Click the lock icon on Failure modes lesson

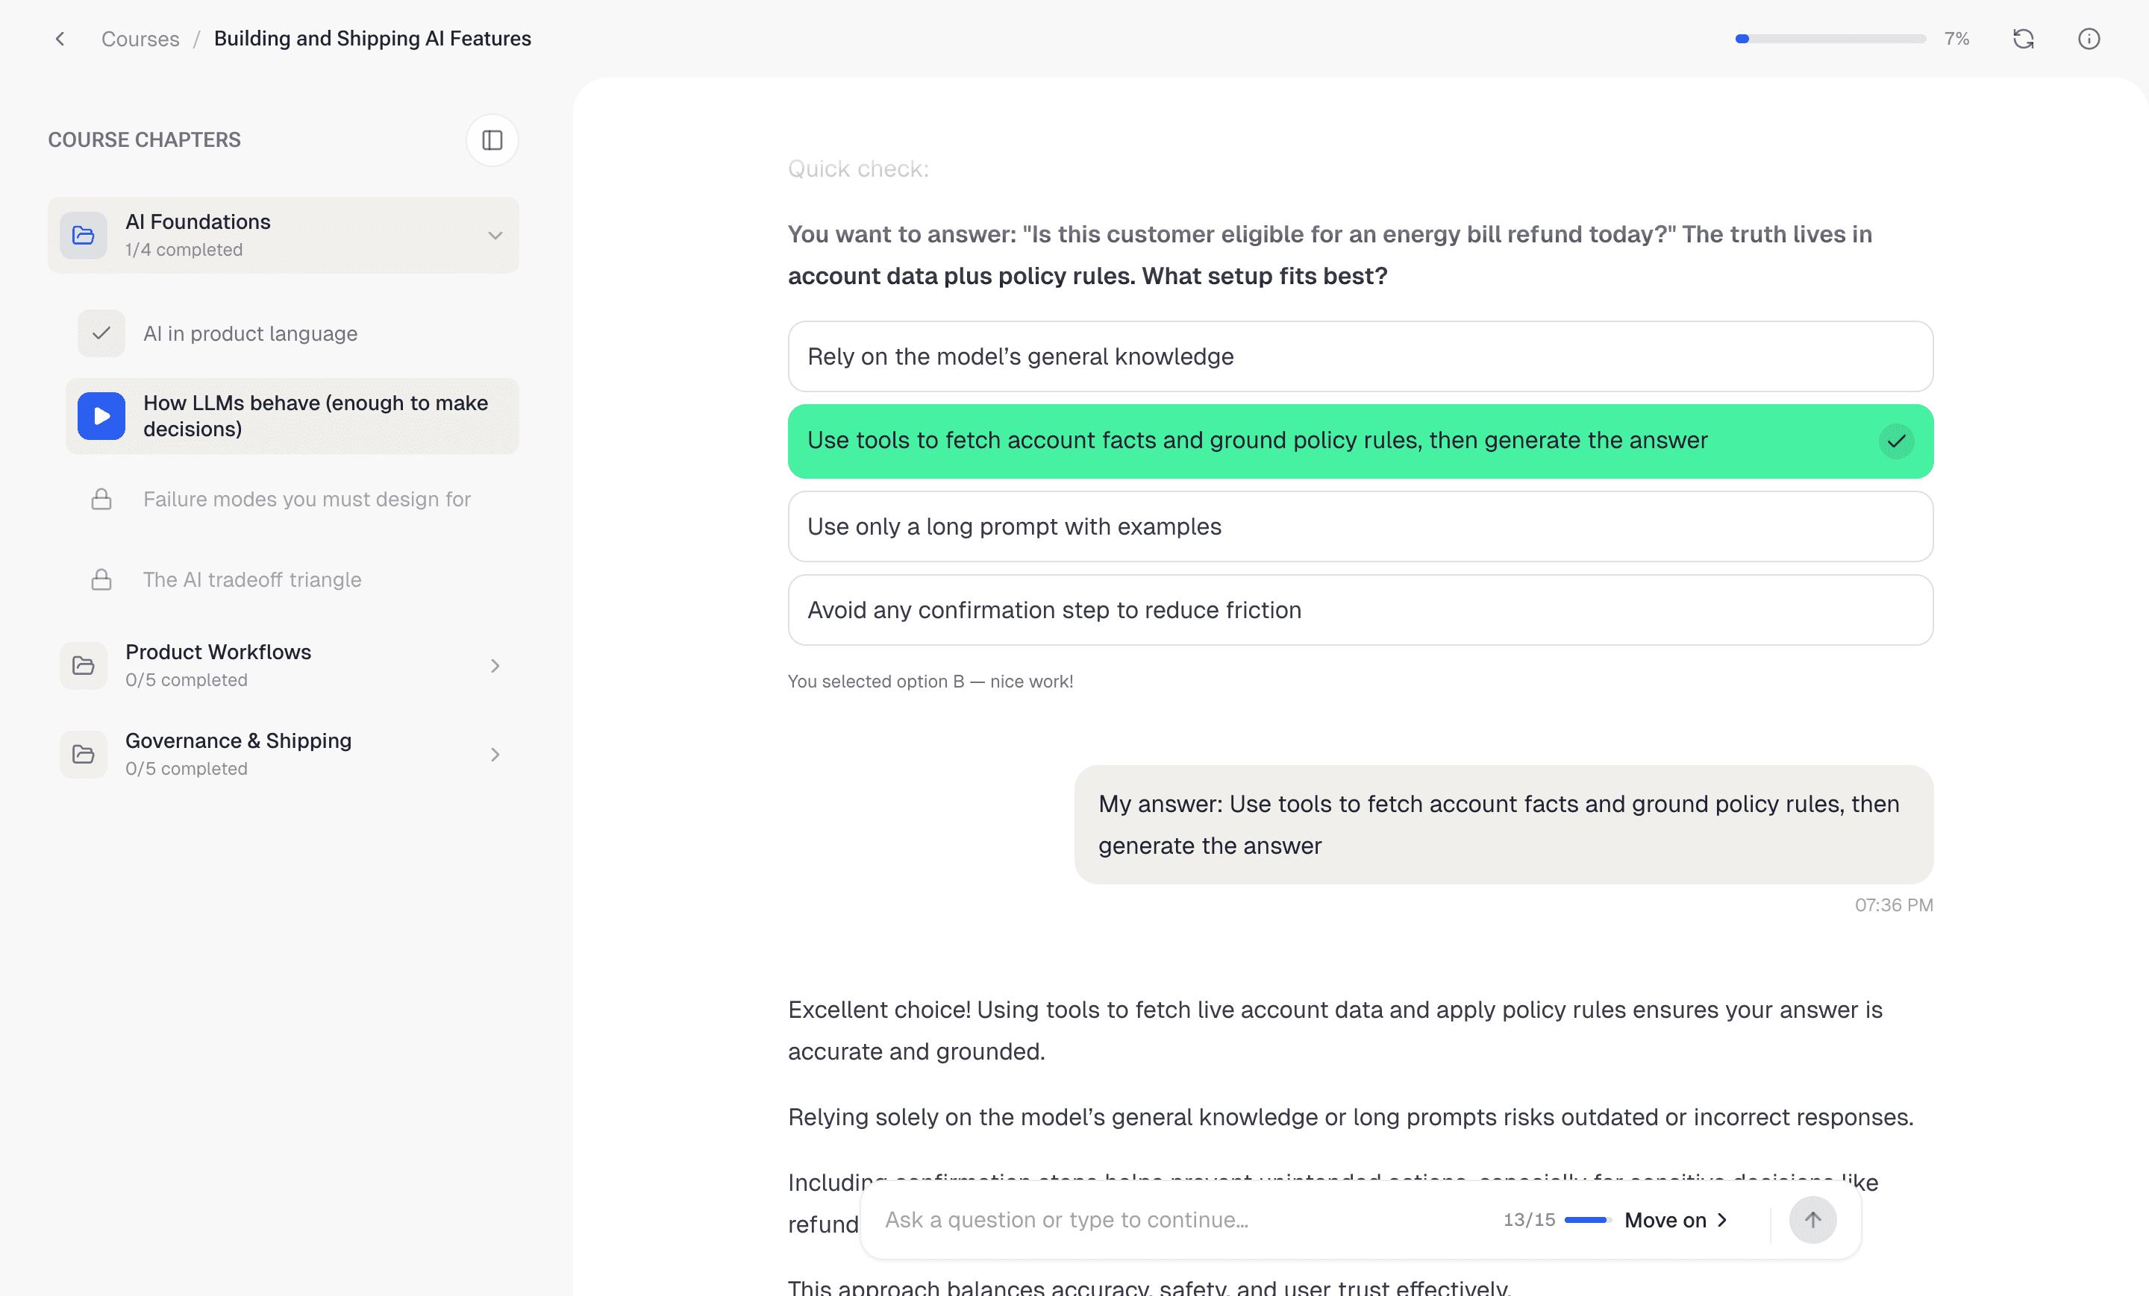[101, 500]
